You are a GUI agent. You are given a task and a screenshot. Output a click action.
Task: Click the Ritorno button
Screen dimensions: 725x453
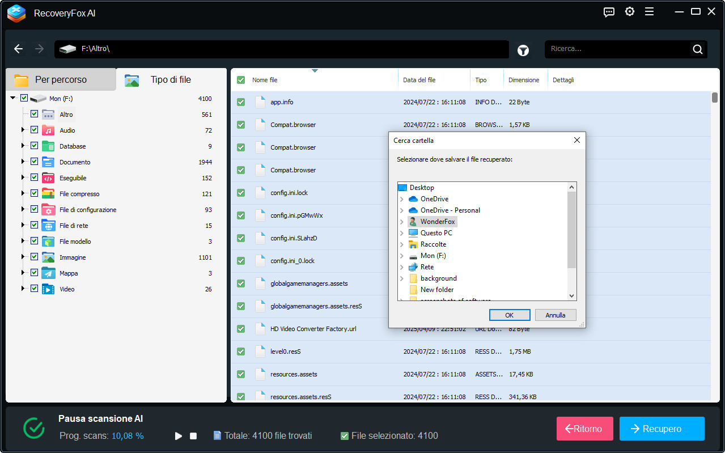pyautogui.click(x=585, y=429)
